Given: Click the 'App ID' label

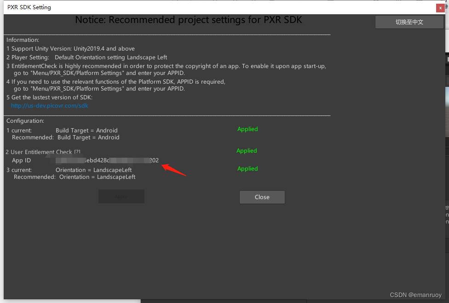Looking at the screenshot, I should point(21,160).
